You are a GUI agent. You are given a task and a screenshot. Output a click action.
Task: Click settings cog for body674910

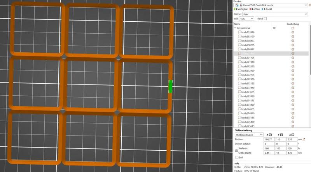293,113
